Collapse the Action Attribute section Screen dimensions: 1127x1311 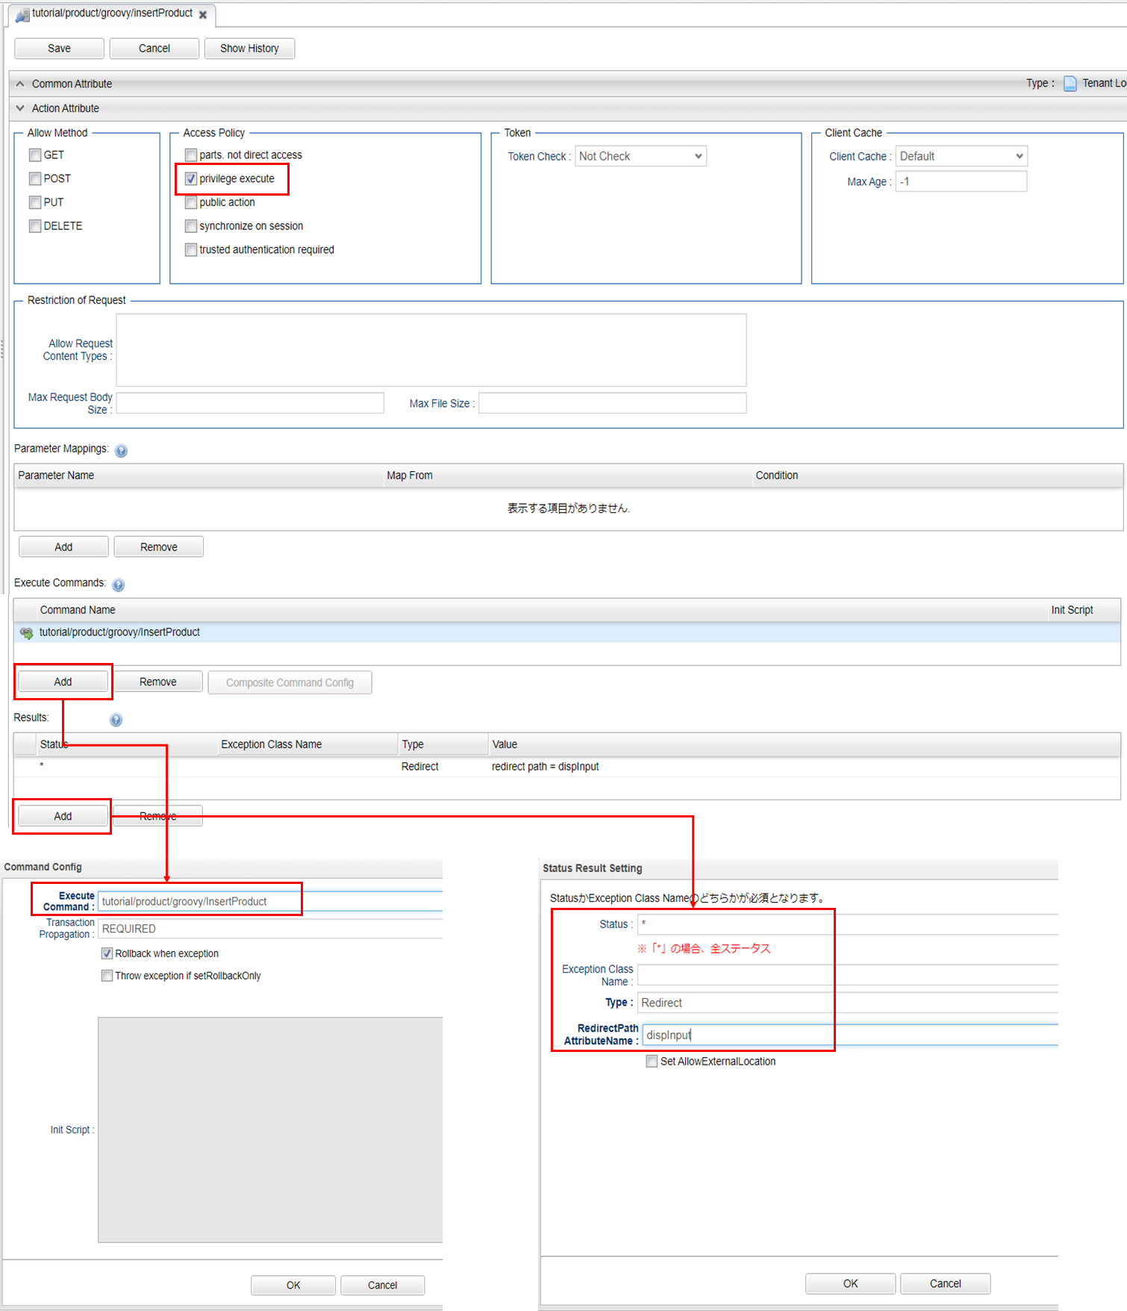(20, 108)
